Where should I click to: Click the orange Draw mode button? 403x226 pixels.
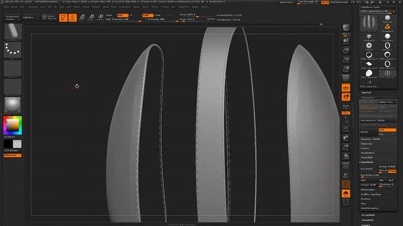point(73,18)
